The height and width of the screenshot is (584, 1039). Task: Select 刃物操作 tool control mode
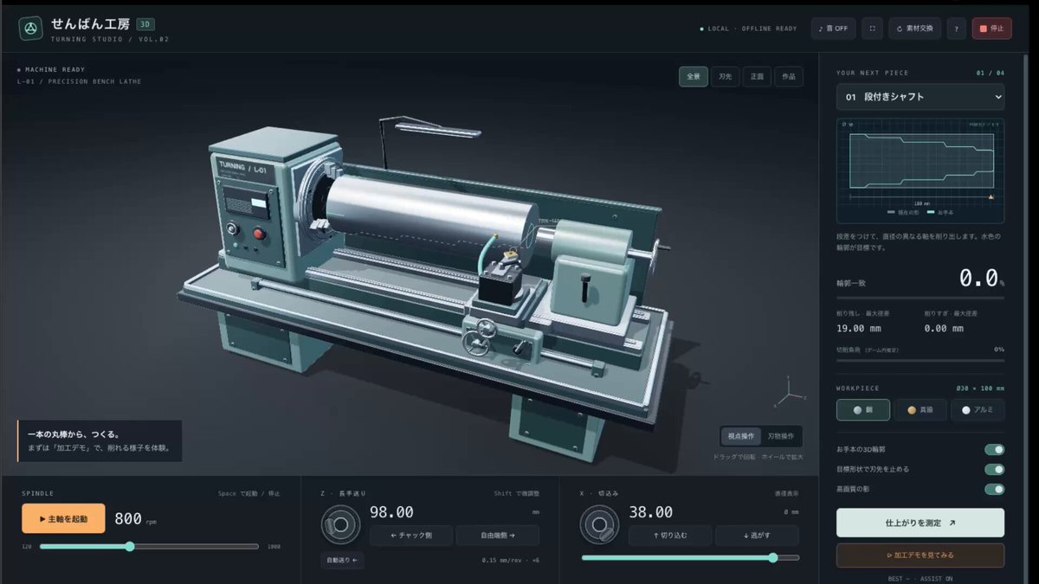[x=781, y=436]
